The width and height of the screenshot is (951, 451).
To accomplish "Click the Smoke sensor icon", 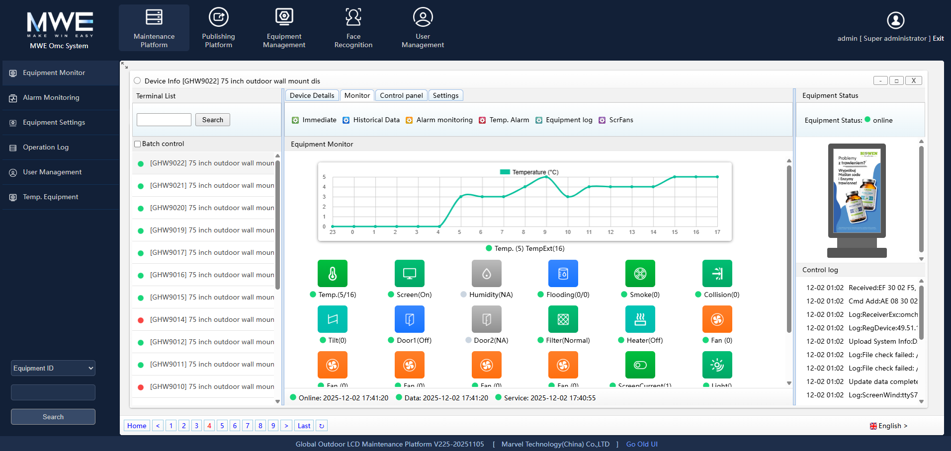I will click(x=640, y=273).
